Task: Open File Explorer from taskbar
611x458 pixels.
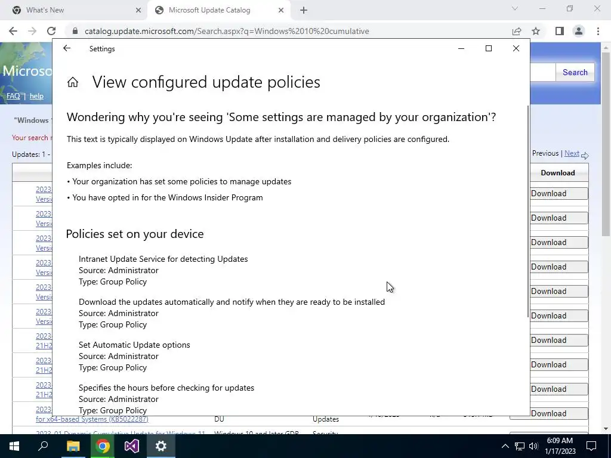Action: pos(73,446)
